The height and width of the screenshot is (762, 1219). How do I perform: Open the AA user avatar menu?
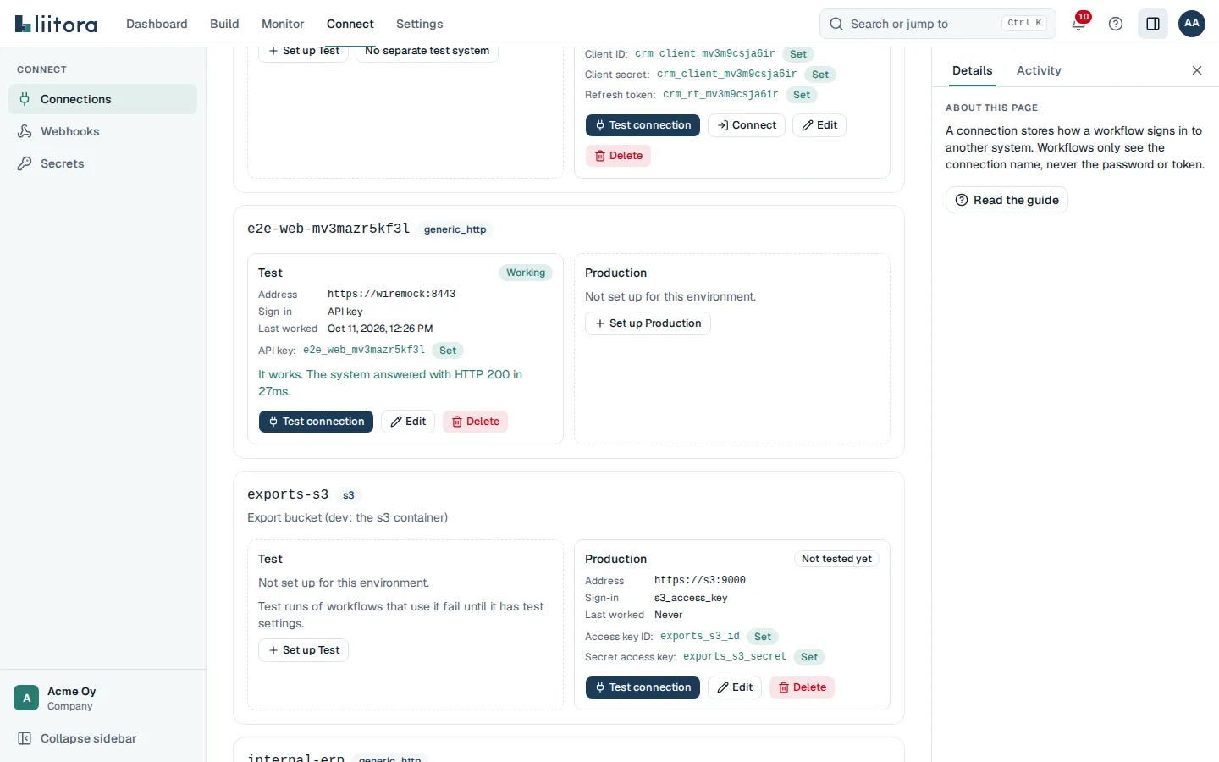(1192, 24)
